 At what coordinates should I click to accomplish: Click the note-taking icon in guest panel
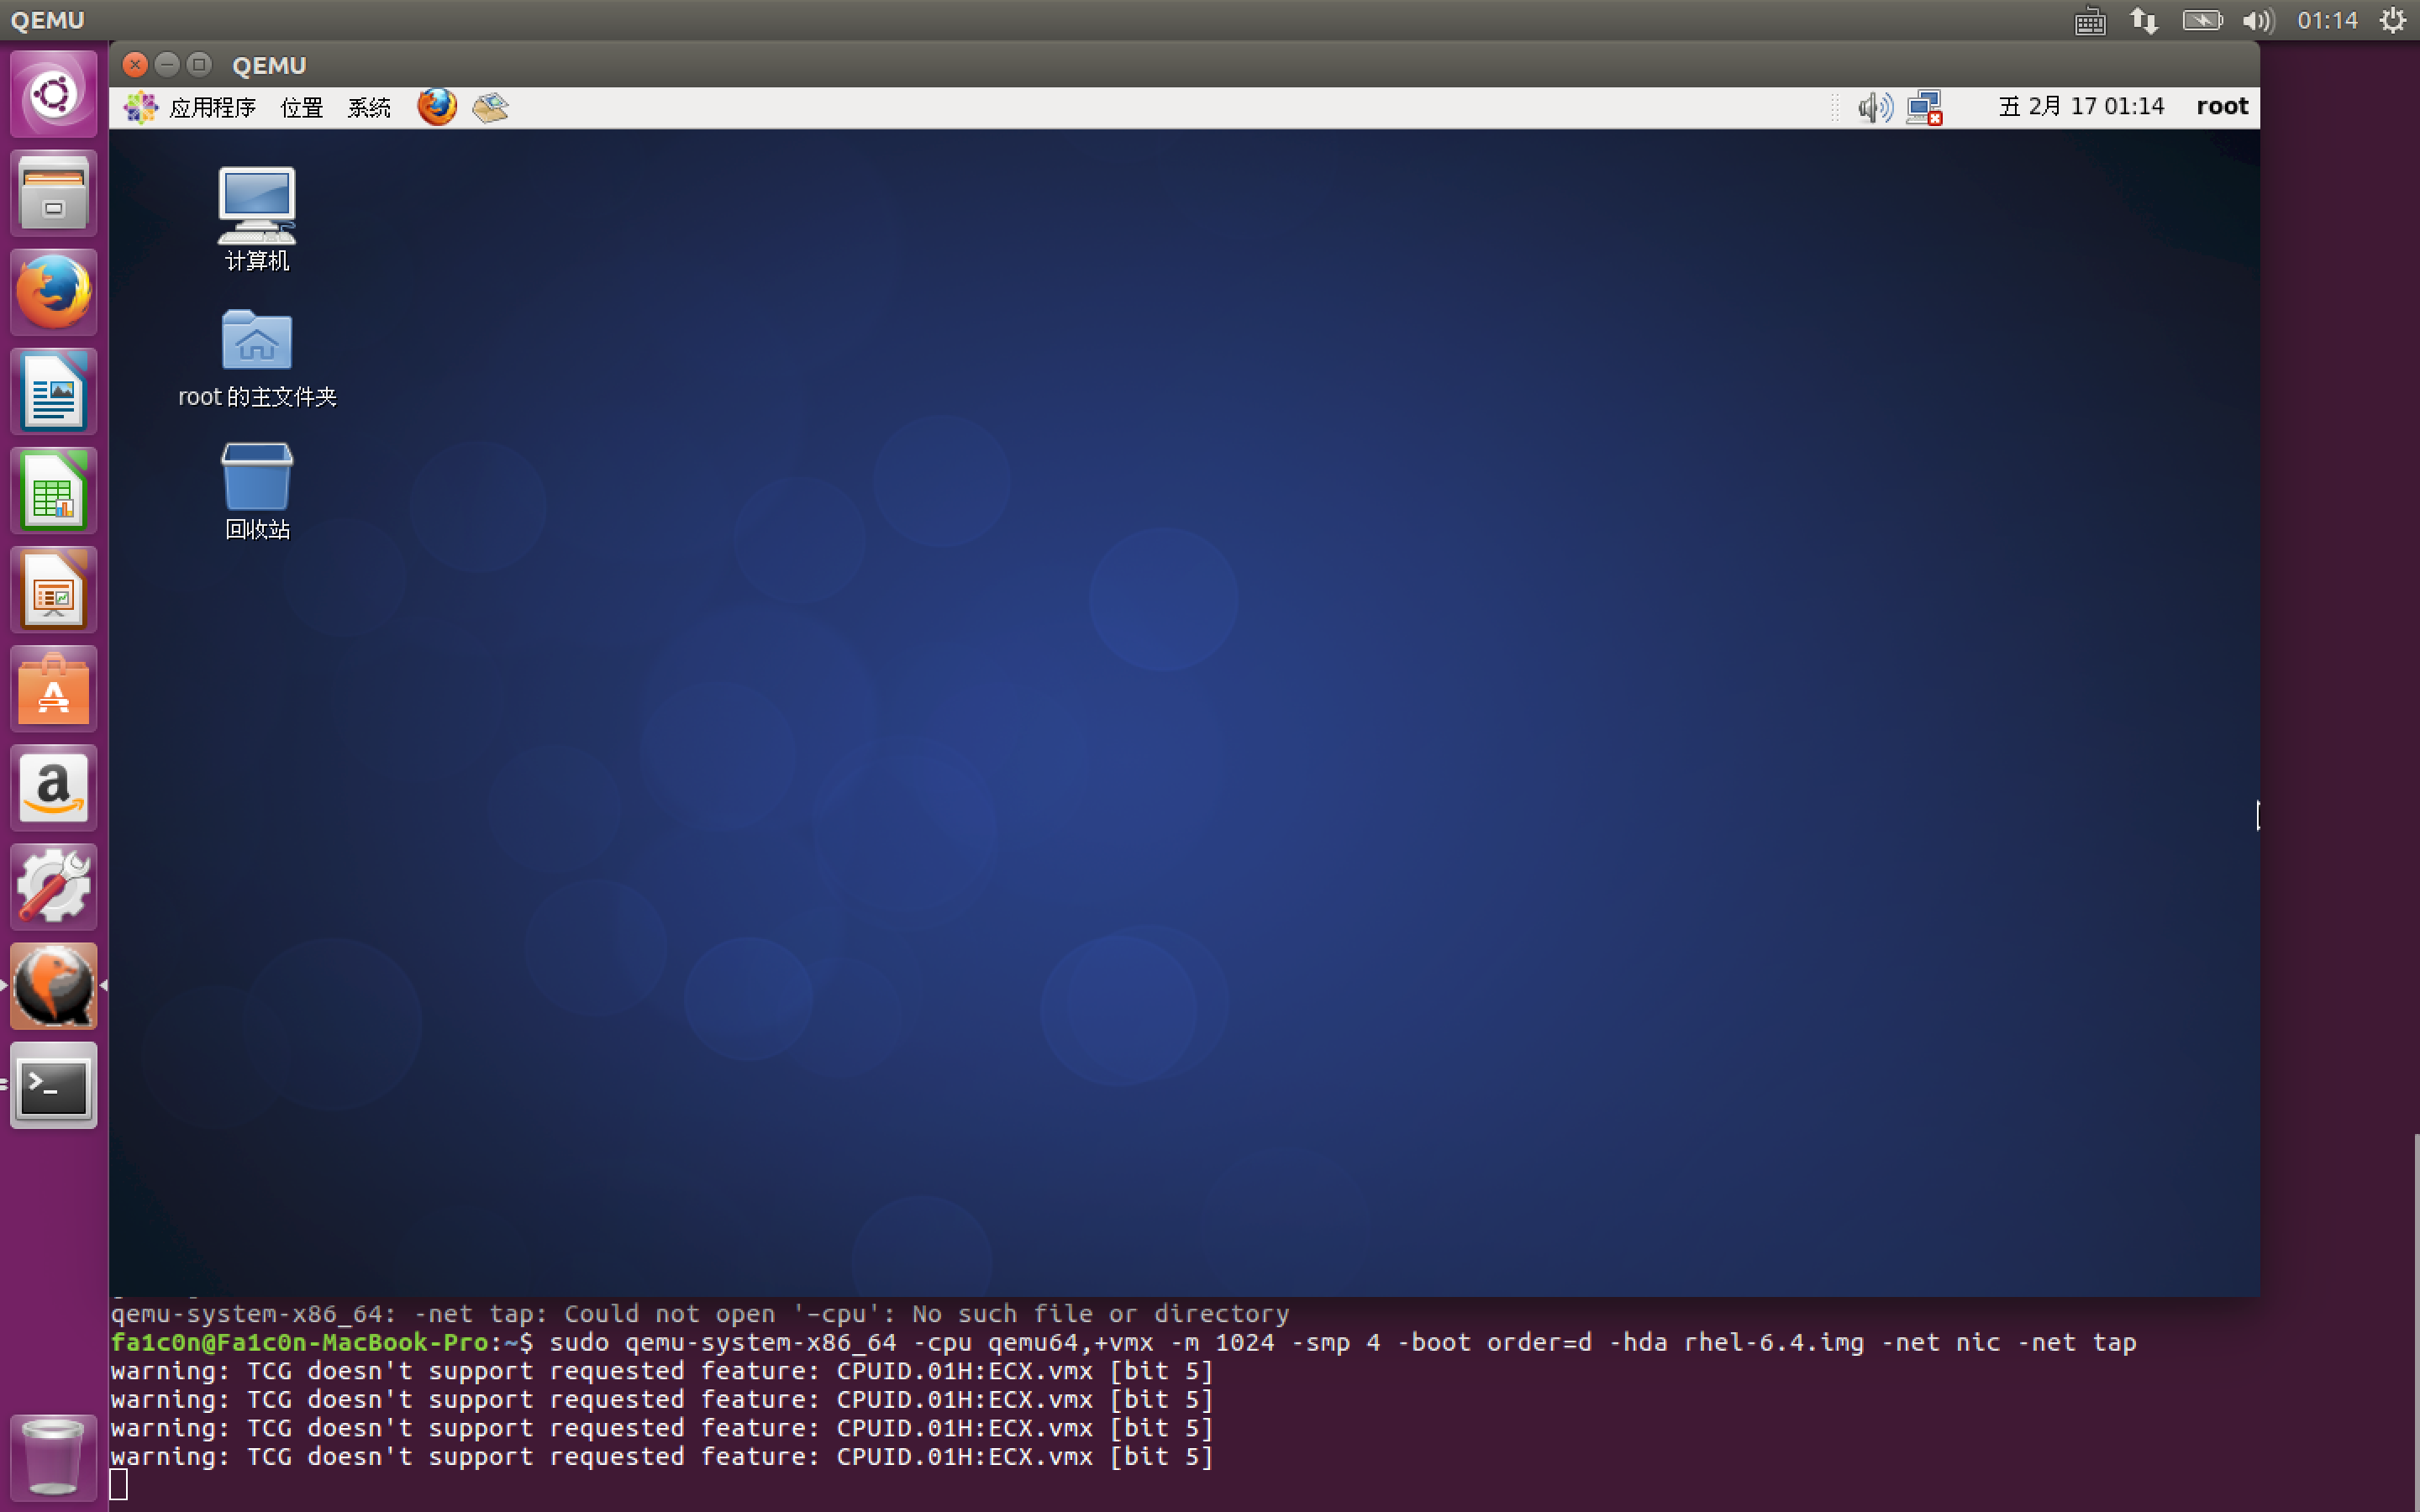point(490,106)
